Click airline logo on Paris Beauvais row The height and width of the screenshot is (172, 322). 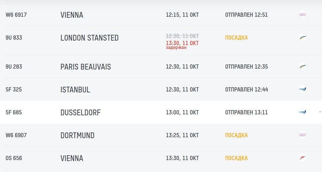click(x=303, y=67)
